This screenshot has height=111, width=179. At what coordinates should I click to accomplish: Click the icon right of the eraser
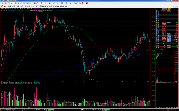click(x=80, y=3)
